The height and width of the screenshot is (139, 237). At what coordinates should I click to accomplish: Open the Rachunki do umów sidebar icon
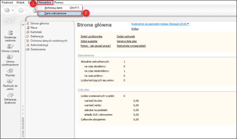10,81
